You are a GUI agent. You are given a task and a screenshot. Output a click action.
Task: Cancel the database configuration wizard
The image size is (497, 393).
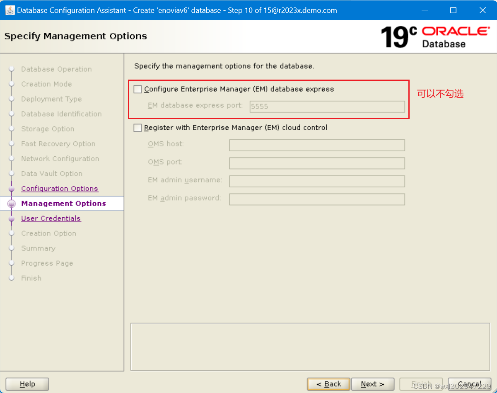point(470,384)
